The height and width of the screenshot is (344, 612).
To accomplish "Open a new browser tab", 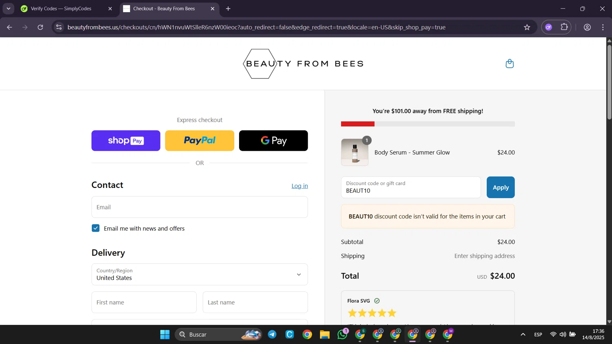I will (228, 9).
